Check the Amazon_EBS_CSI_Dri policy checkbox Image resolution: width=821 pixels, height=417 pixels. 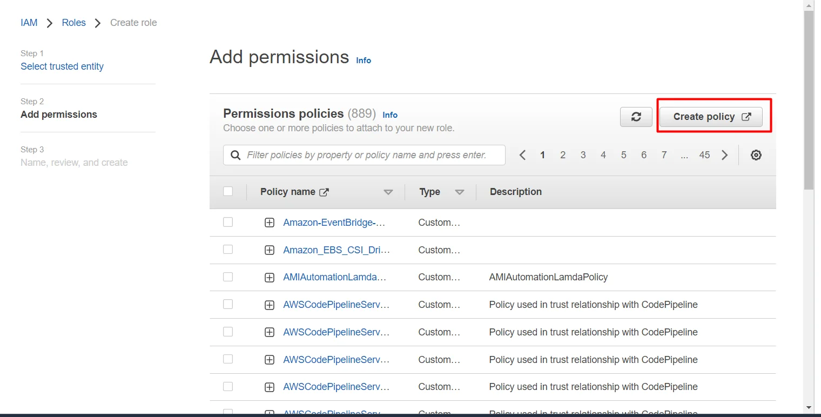click(228, 249)
